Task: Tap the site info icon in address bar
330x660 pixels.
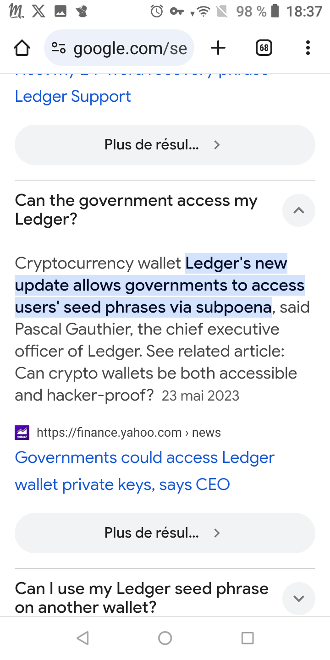Action: pyautogui.click(x=59, y=48)
